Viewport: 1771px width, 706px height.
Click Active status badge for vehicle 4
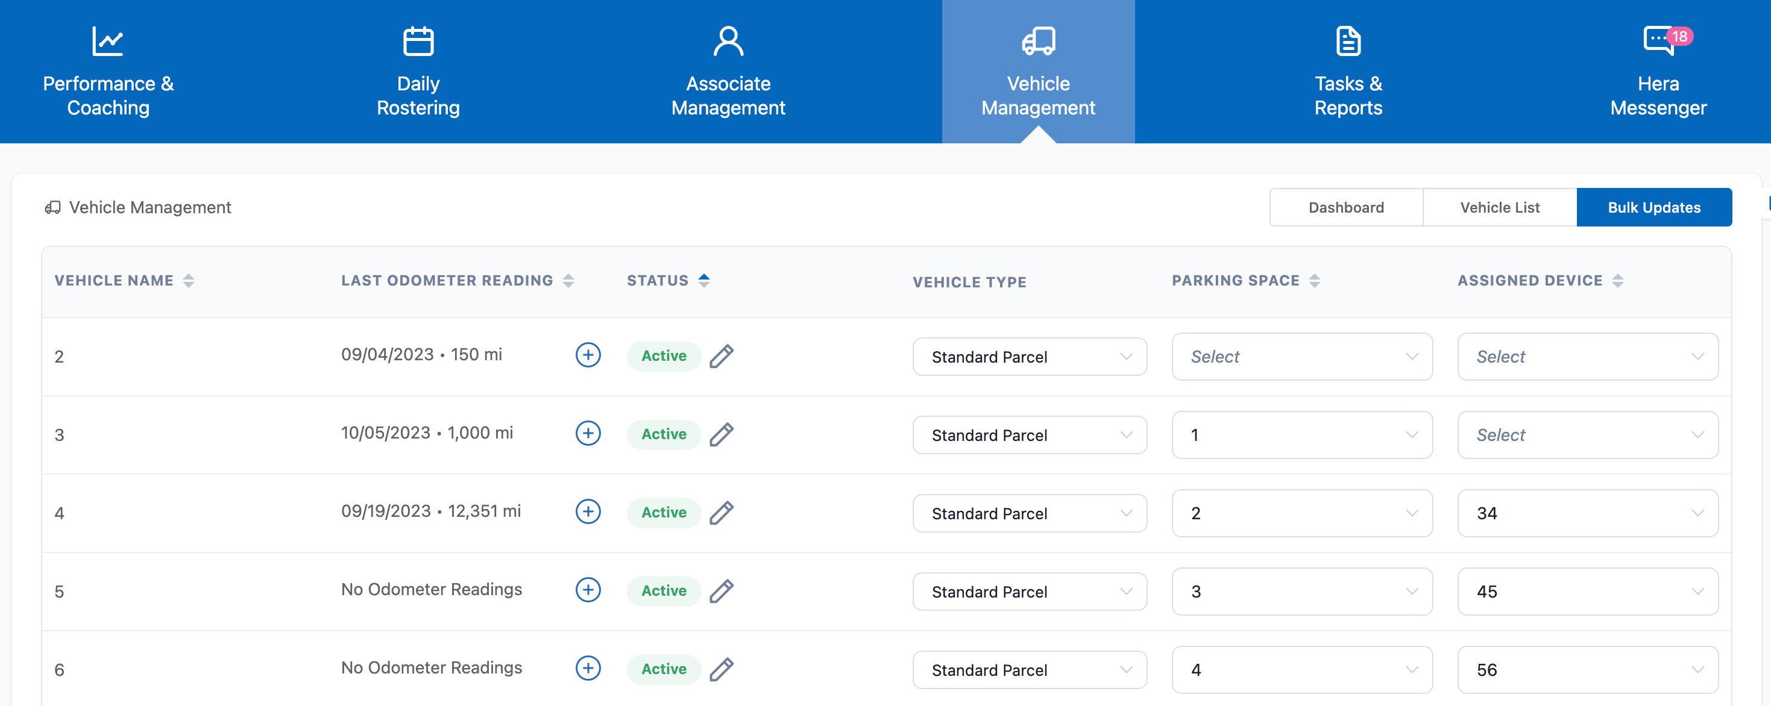[x=664, y=512]
